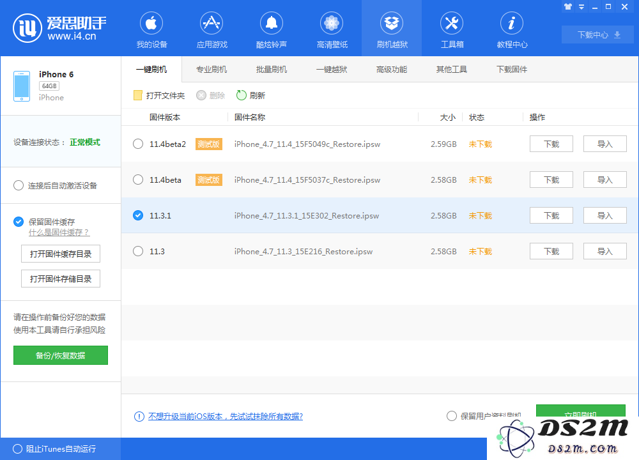The width and height of the screenshot is (639, 460).
Task: Open Toolbox (工具箱) icon
Action: click(452, 23)
